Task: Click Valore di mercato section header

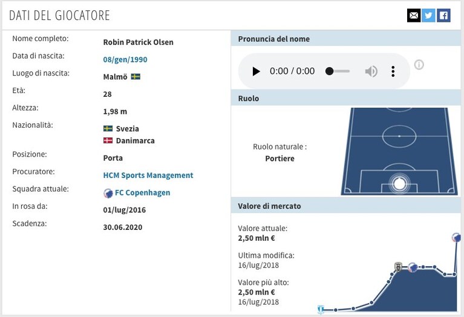Action: 345,206
